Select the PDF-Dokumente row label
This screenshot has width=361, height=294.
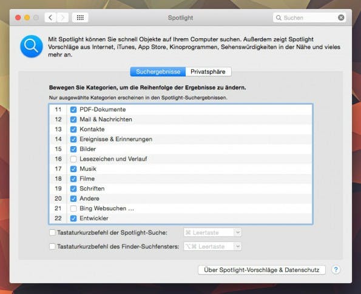point(103,110)
